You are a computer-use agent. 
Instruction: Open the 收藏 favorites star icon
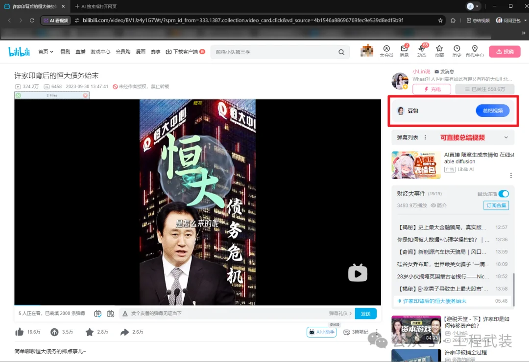coord(439,51)
